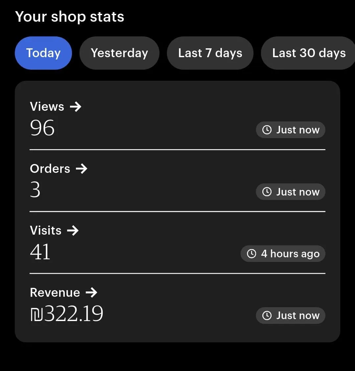Tap the Just now badge for Orders
This screenshot has height=371, width=355.
pos(291,192)
